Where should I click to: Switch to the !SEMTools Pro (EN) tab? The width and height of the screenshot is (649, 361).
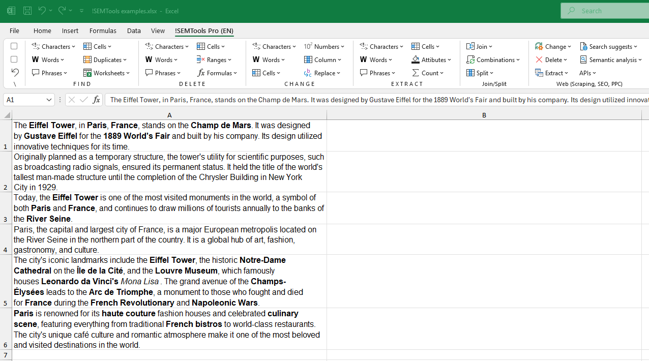(204, 31)
